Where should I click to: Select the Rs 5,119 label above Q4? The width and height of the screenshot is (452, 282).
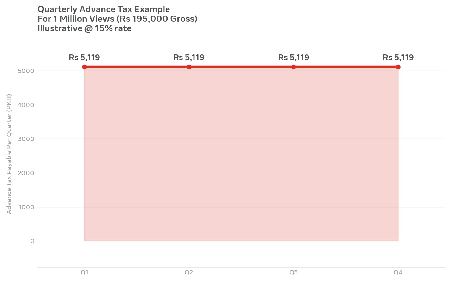pyautogui.click(x=398, y=58)
